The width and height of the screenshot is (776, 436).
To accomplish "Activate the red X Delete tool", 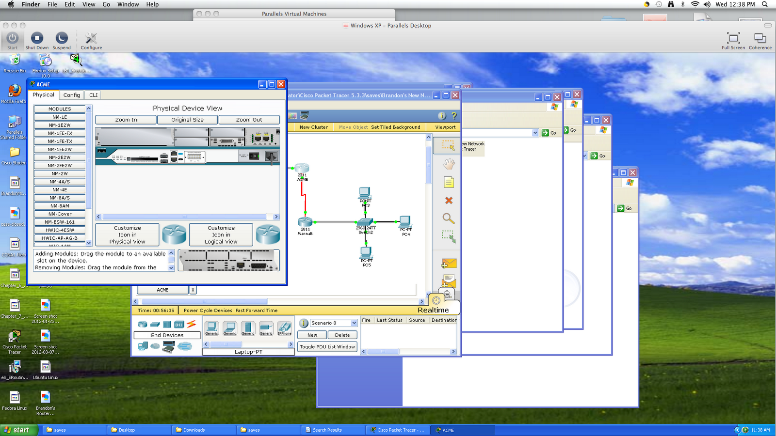I will 449,201.
